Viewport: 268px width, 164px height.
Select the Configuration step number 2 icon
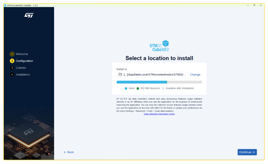click(x=12, y=61)
